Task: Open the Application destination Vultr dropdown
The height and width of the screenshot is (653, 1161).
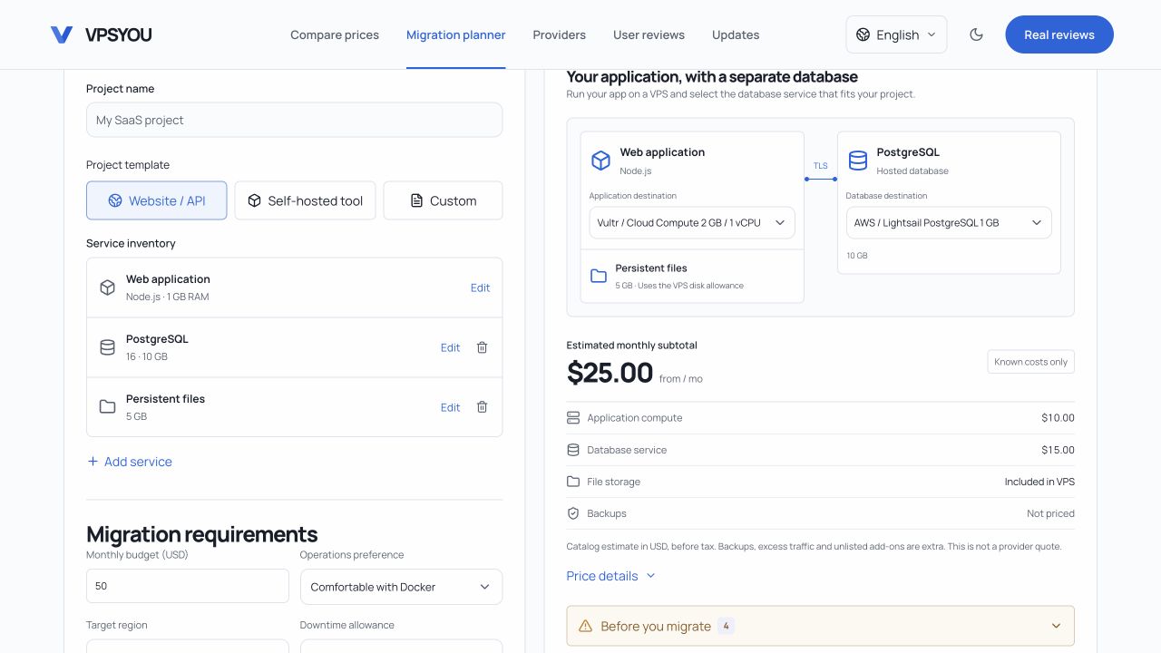Action: (692, 222)
